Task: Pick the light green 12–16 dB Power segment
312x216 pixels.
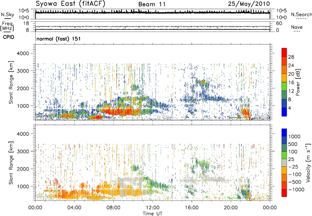Action: tap(284, 87)
